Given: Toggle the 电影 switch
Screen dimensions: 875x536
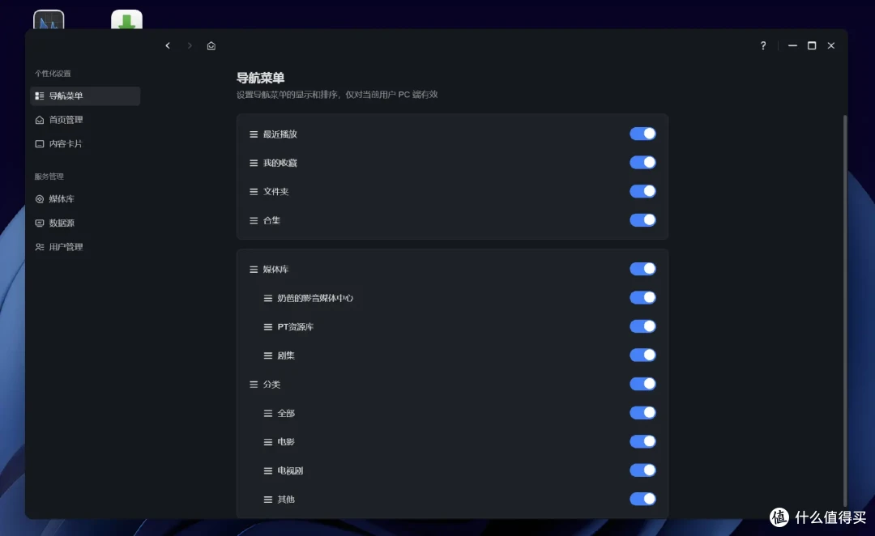Looking at the screenshot, I should pos(642,442).
